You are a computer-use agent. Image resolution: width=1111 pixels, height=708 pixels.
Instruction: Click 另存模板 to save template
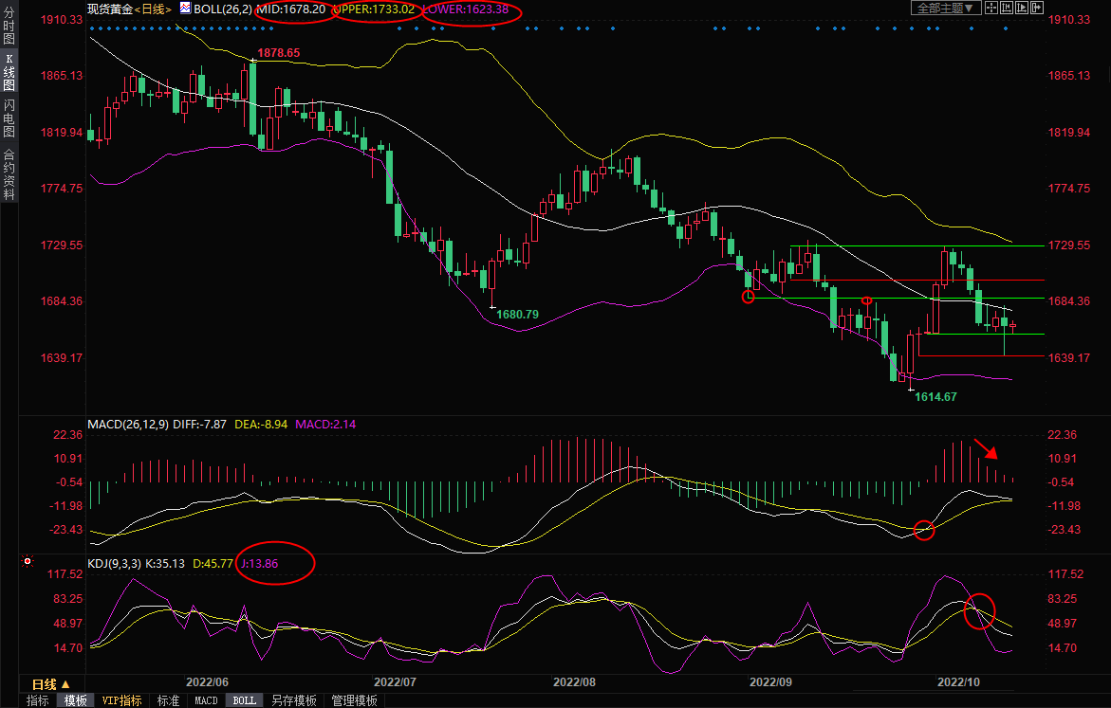(294, 701)
